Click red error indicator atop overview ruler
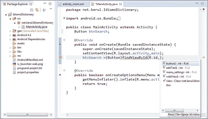This screenshot has height=119, width=208. point(204,9)
